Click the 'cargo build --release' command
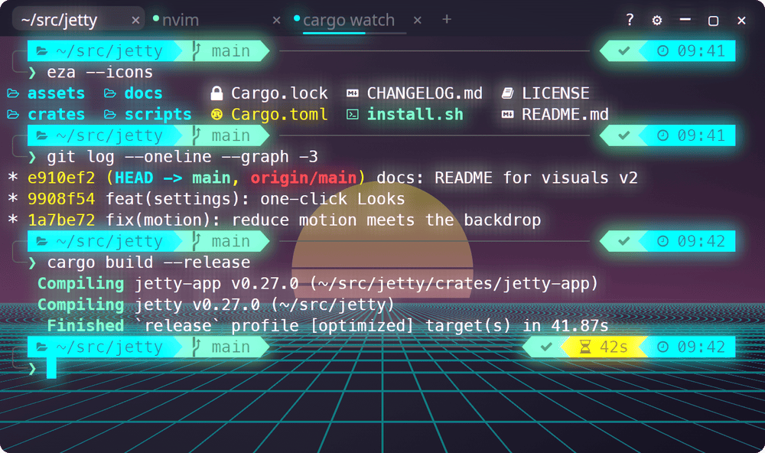This screenshot has height=453, width=765. 148,262
